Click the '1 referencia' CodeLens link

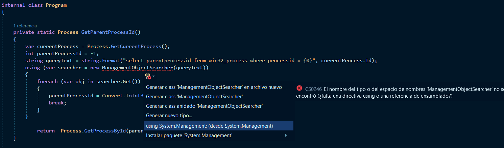[25, 26]
